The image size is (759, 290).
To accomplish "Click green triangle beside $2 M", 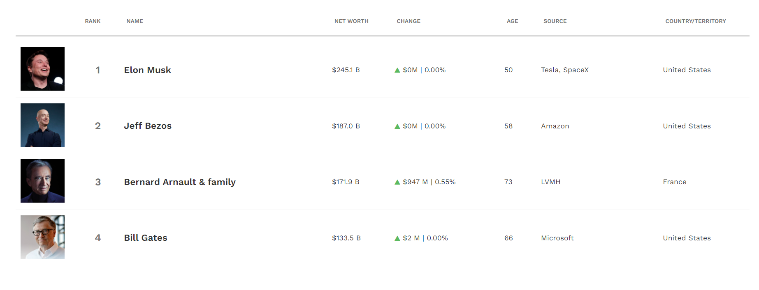I will coord(397,238).
